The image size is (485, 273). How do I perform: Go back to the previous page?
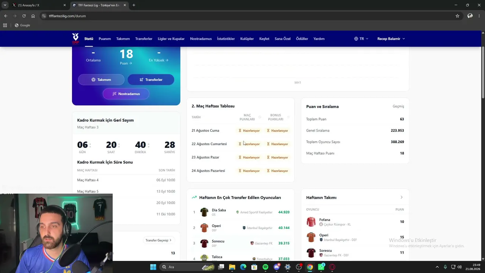tap(6, 16)
